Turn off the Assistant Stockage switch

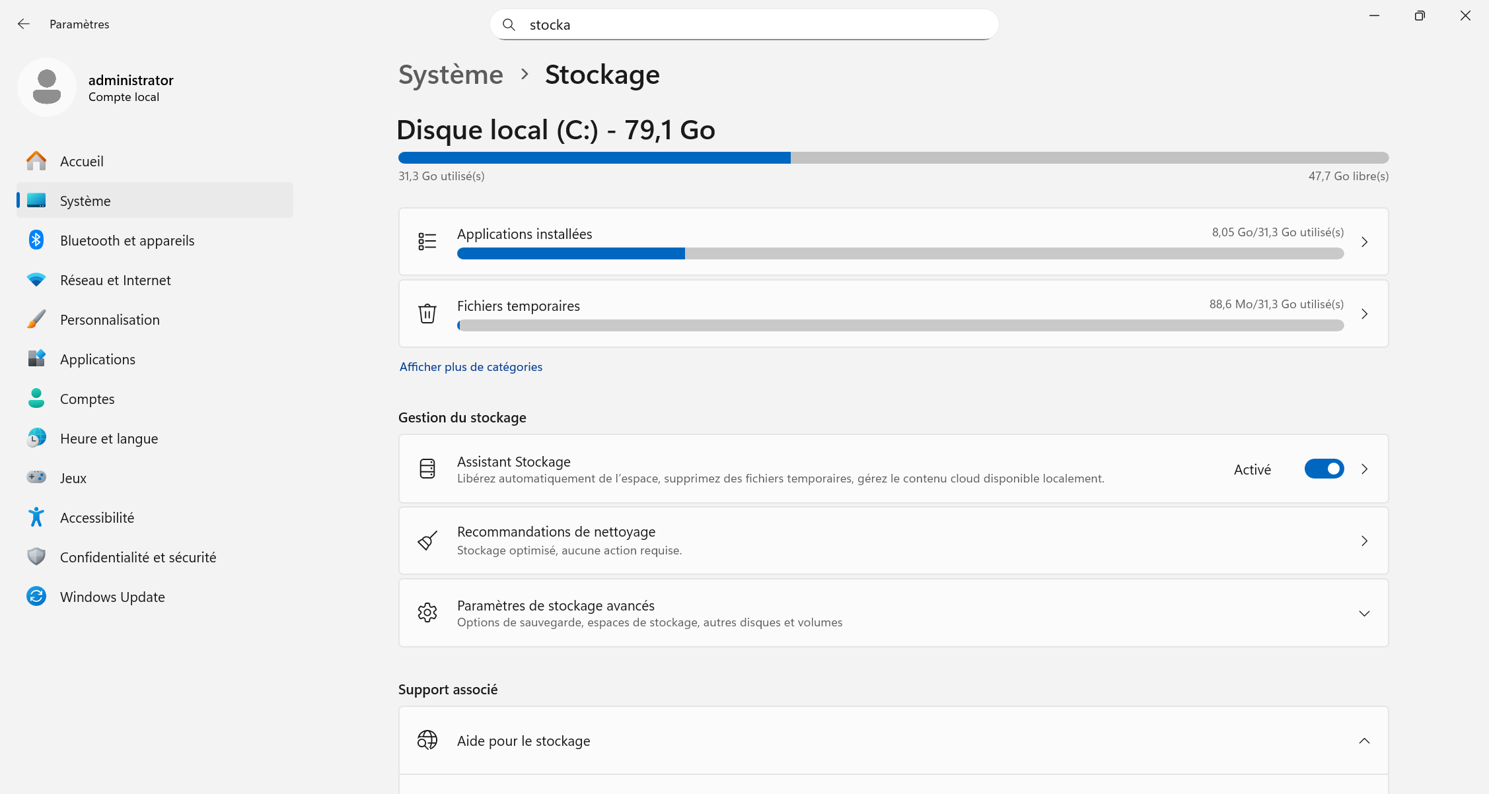[1324, 469]
